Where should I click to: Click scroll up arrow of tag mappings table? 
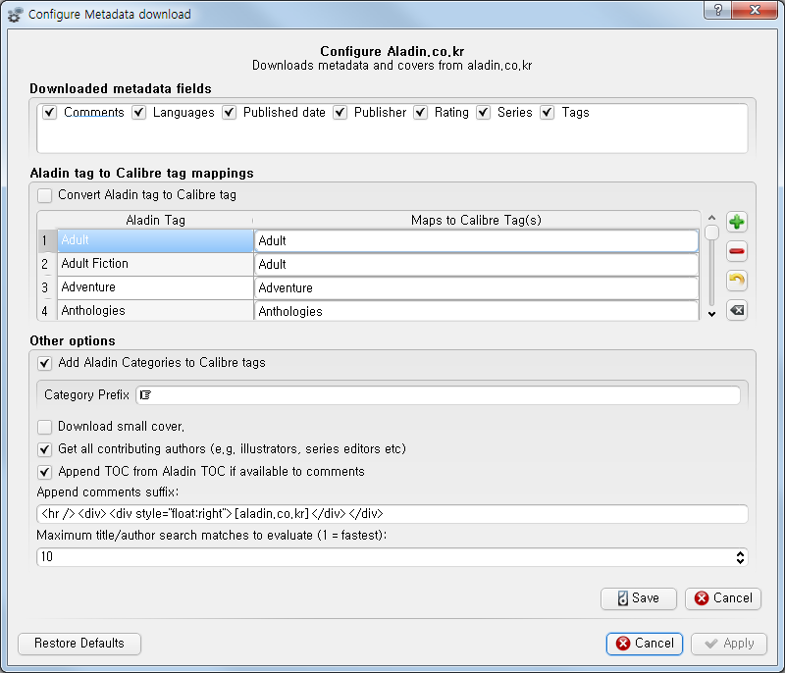tap(711, 218)
